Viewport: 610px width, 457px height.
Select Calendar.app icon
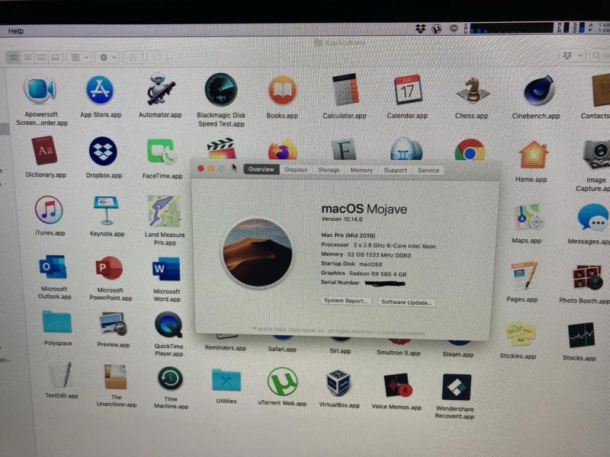407,90
